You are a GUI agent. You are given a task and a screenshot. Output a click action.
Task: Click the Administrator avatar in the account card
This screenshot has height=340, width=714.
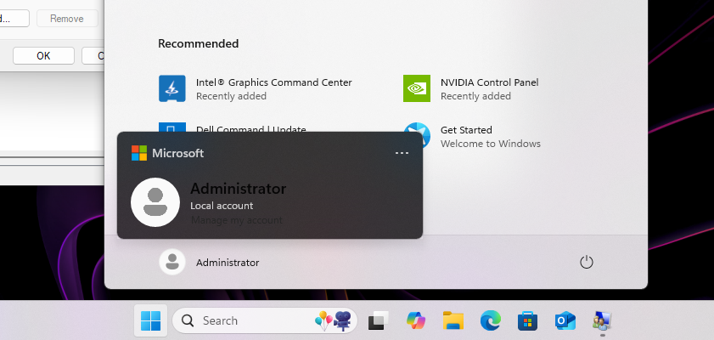(155, 202)
